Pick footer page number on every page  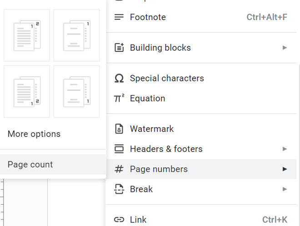[27, 91]
